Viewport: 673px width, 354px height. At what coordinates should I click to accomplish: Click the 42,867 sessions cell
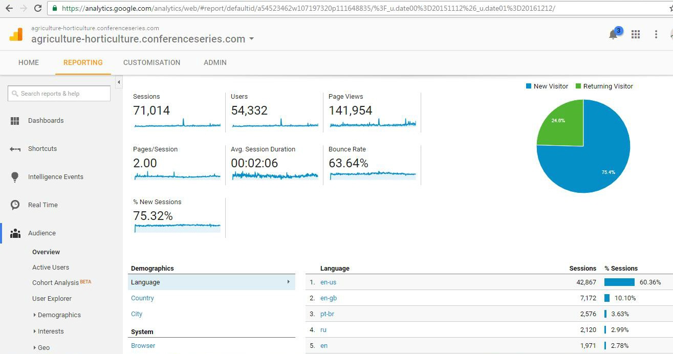(587, 282)
